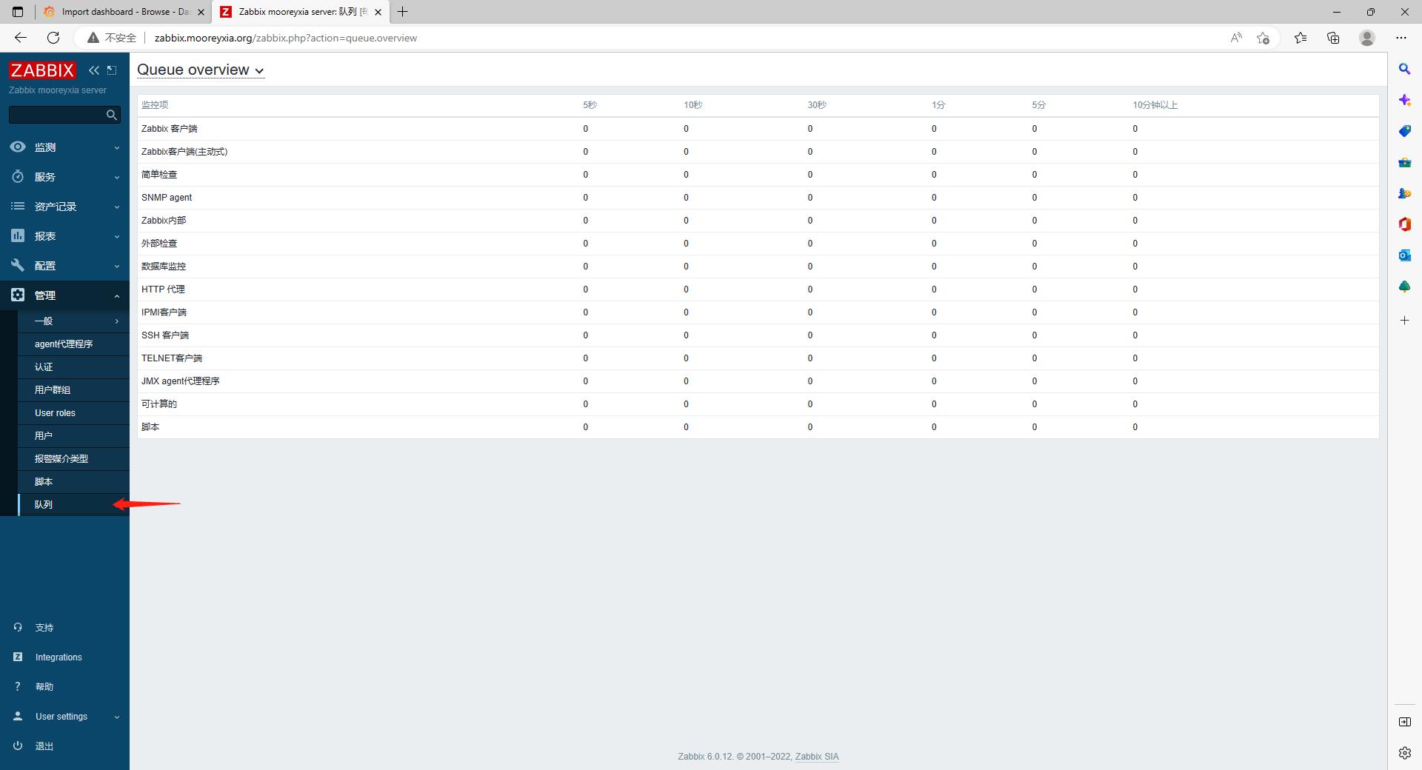The width and height of the screenshot is (1422, 770).
Task: Click the 10分钟以上 column header
Action: (x=1155, y=105)
